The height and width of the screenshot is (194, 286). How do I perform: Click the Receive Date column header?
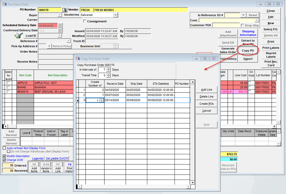115,84
